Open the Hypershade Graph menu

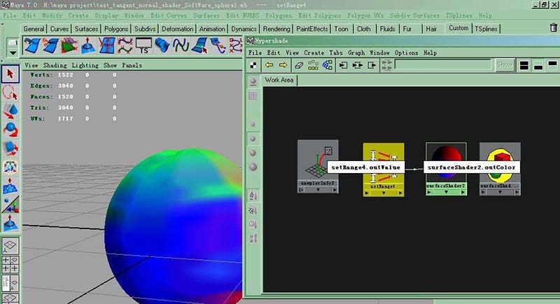356,53
